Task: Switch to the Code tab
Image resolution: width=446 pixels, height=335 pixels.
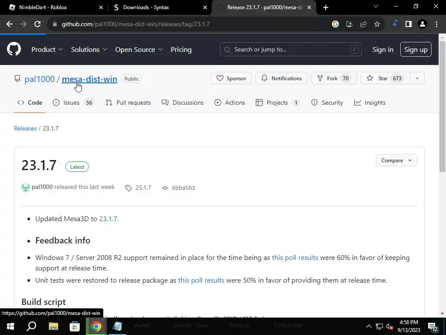Action: click(30, 103)
